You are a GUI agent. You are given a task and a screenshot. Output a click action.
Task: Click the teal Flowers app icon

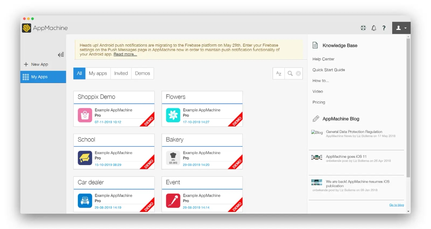point(173,115)
